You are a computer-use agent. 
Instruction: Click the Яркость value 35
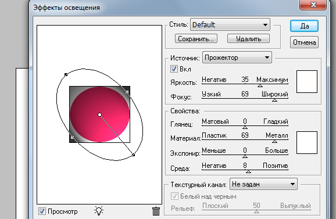pos(245,80)
